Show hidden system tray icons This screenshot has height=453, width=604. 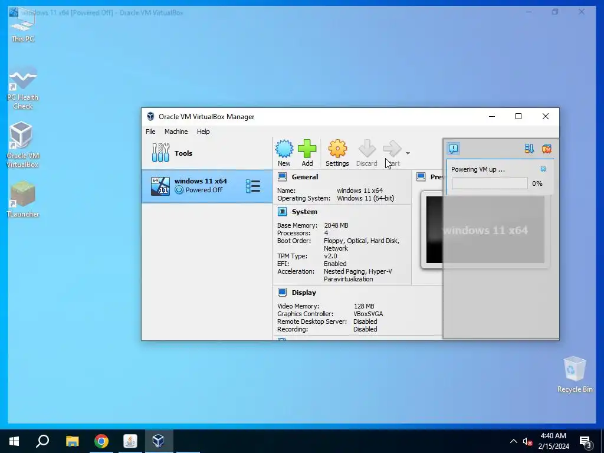click(x=514, y=441)
